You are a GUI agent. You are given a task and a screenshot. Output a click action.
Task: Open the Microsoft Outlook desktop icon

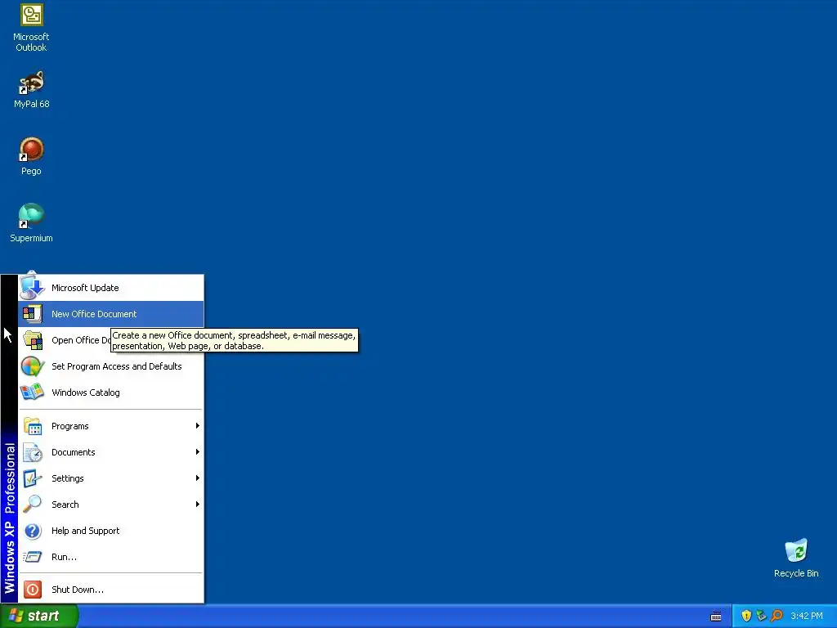(x=31, y=27)
